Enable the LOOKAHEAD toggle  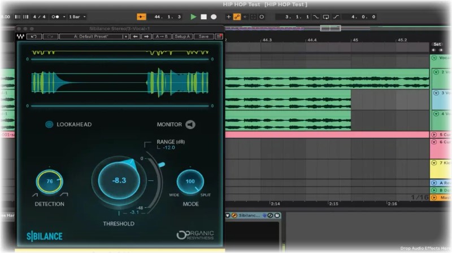point(49,125)
